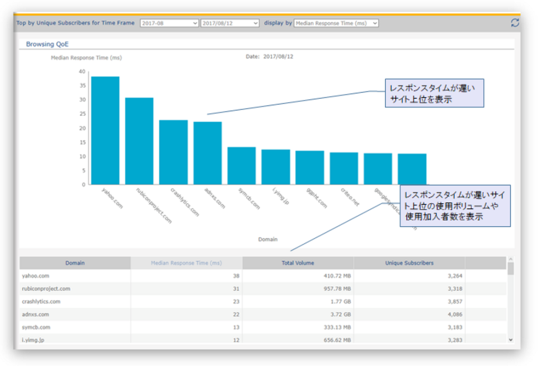Select yahoo.com row in the table
540x366 pixels.
tap(263, 276)
